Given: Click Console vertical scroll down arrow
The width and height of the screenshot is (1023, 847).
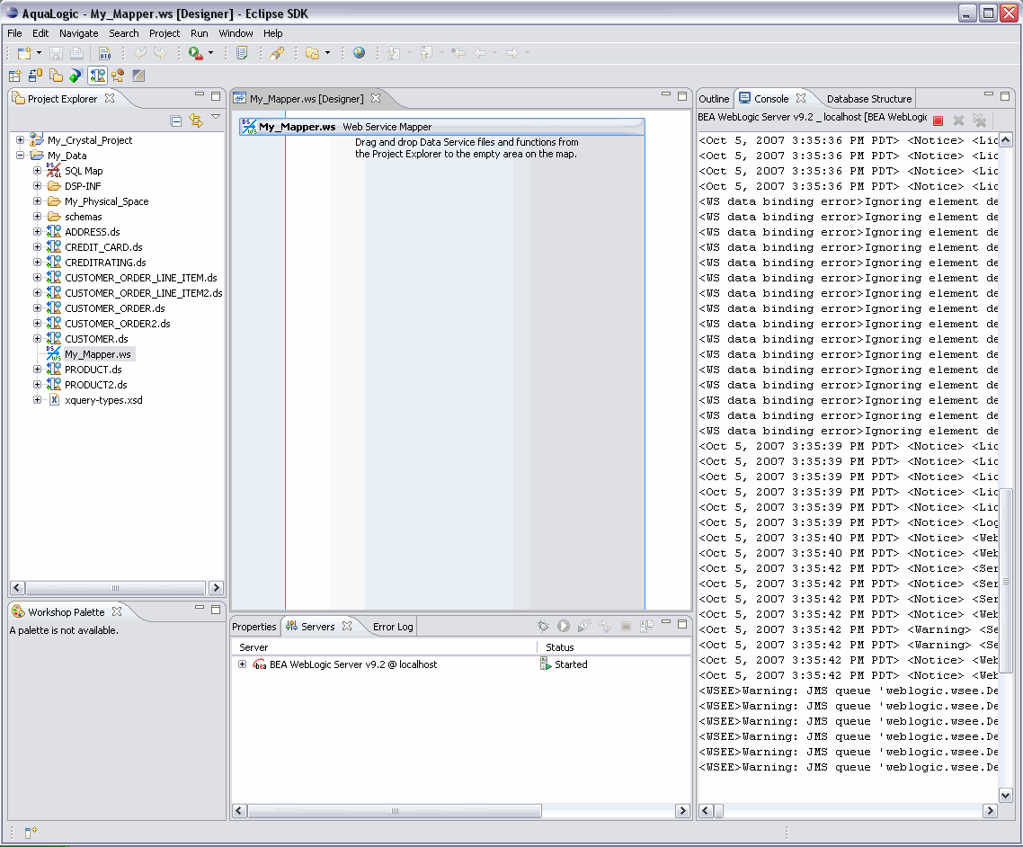Looking at the screenshot, I should click(x=1005, y=795).
